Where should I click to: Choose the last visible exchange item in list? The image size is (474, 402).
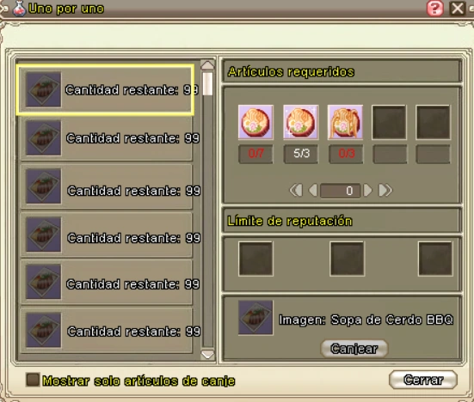tap(106, 331)
